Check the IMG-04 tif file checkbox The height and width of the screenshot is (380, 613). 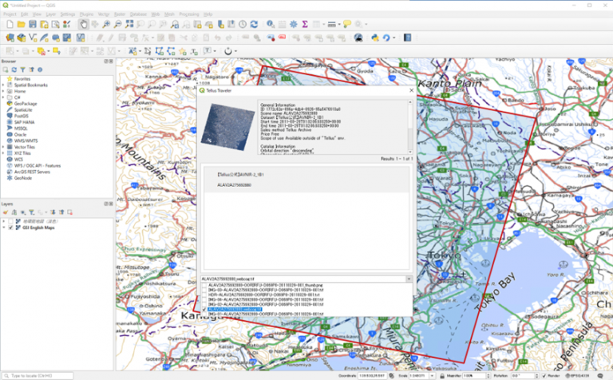tap(204, 299)
